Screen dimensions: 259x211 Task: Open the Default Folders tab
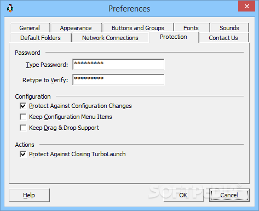[x=41, y=38]
